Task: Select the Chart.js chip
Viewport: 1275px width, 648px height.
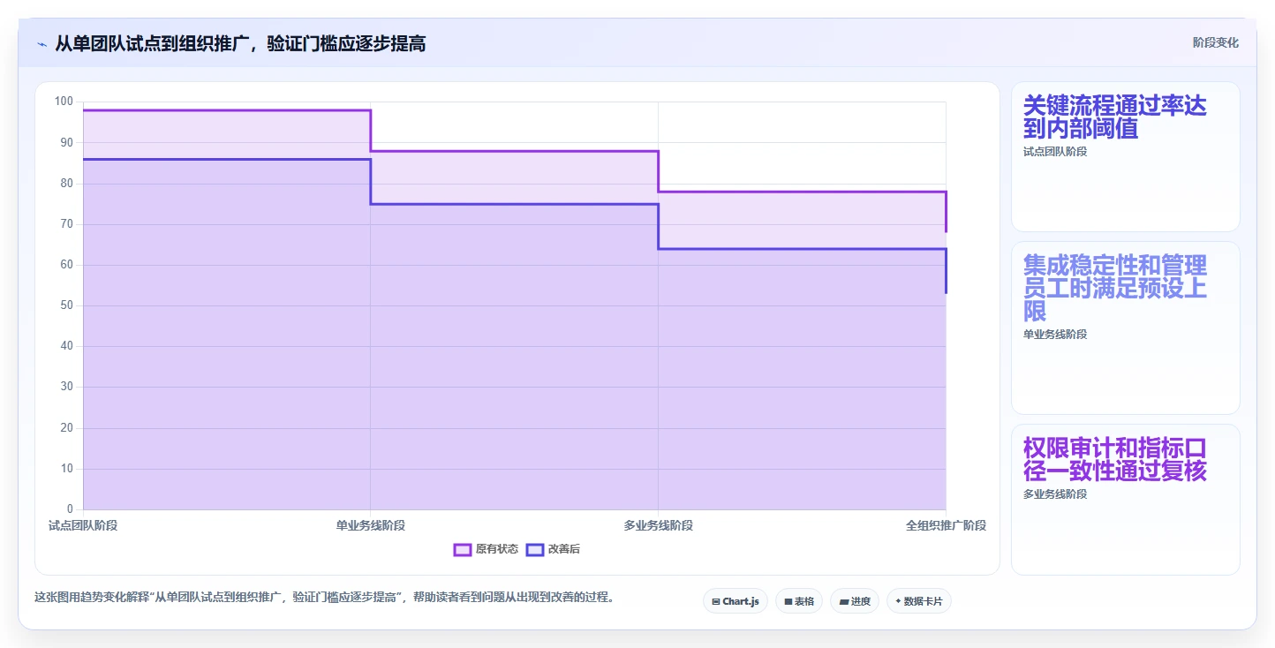Action: coord(736,601)
